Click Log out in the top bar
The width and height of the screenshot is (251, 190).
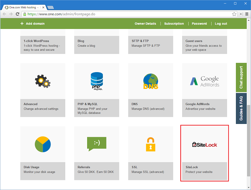221,24
